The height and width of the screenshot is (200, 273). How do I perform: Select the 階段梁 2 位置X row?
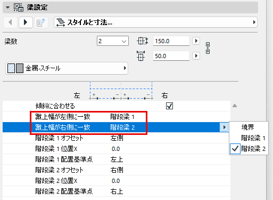click(x=116, y=181)
